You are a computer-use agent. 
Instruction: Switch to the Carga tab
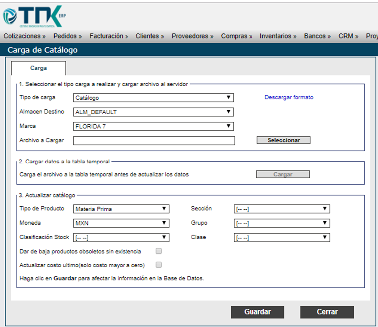pyautogui.click(x=38, y=68)
